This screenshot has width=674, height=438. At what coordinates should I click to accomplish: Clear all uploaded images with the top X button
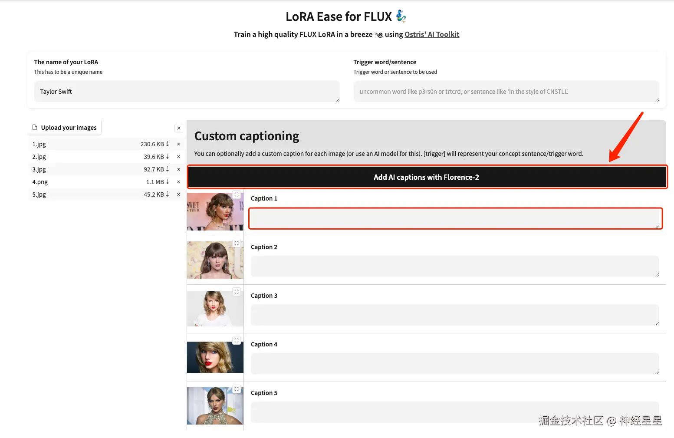click(178, 128)
